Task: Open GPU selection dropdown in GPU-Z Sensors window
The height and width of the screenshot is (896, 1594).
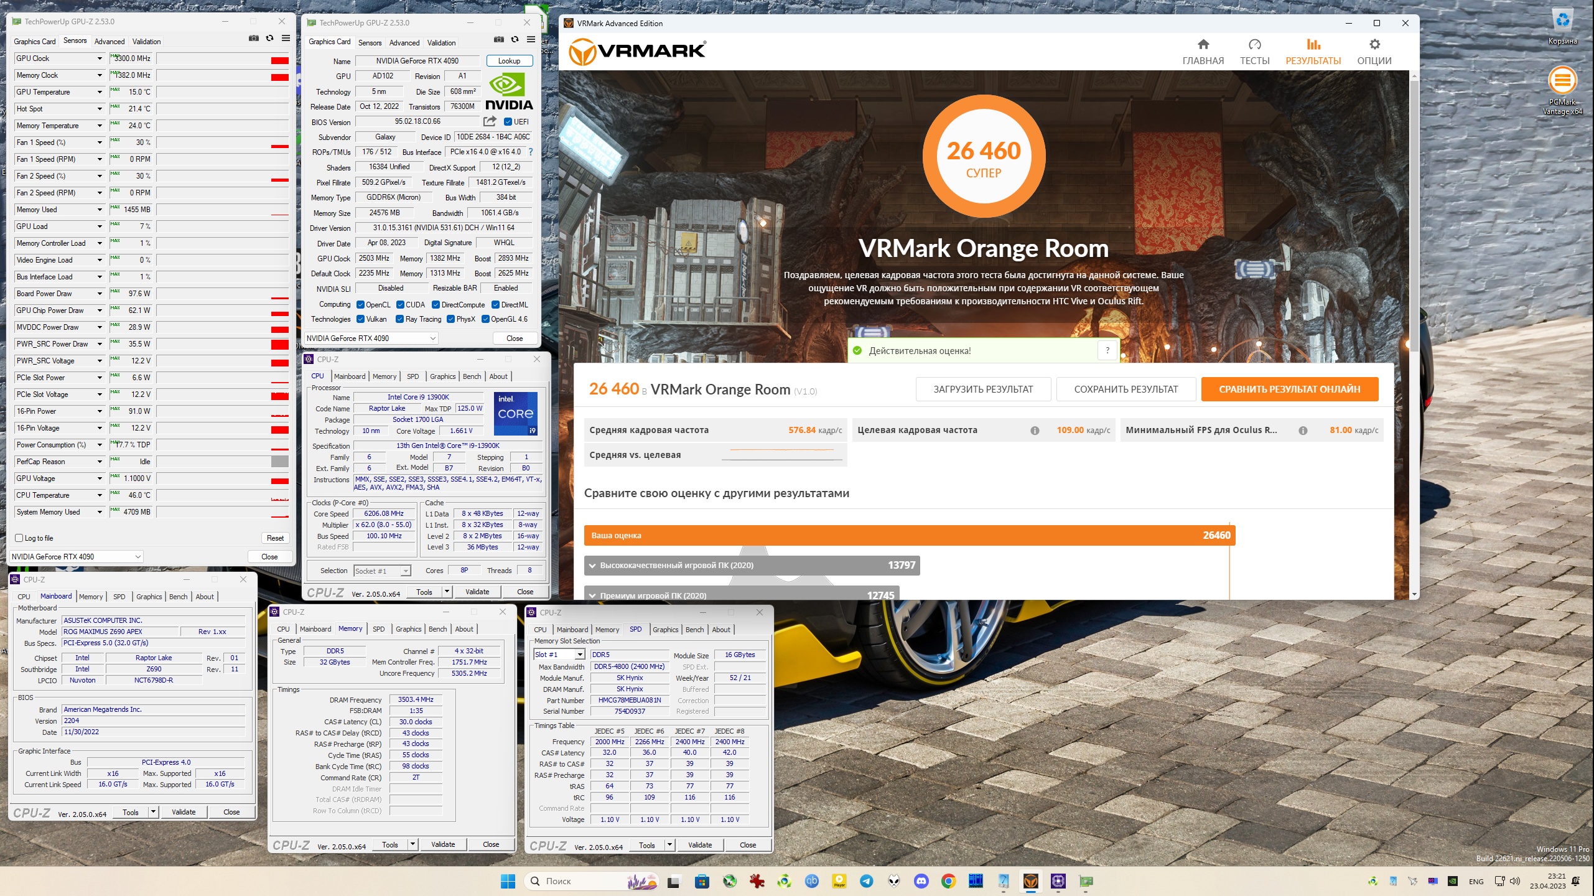Action: 77,557
